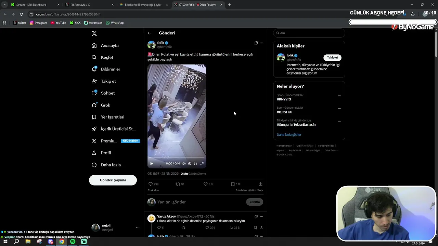Click the X logo in the sidebar
Image resolution: width=438 pixels, height=246 pixels.
click(94, 33)
